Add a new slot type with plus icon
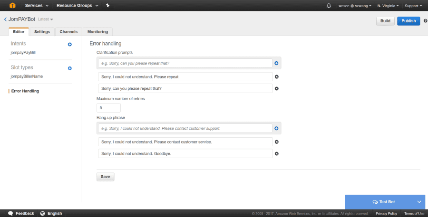Image resolution: width=428 pixels, height=217 pixels. click(x=69, y=68)
